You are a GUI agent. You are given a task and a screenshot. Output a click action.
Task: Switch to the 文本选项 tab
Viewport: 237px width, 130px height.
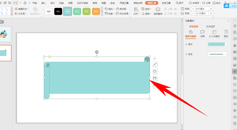[x=210, y=27]
